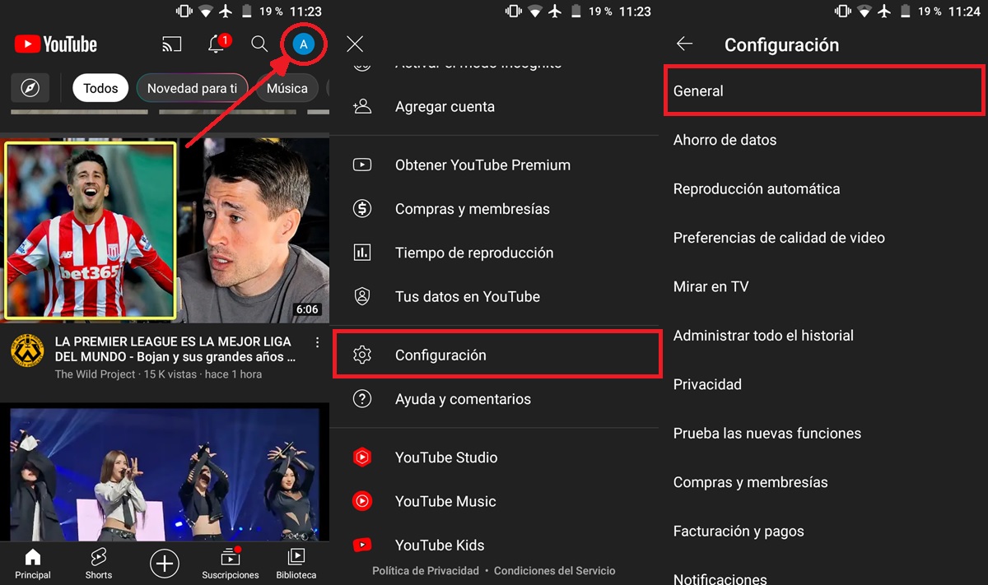Viewport: 988px width, 585px height.
Task: Go back from Configuración with the arrow
Action: click(x=684, y=44)
